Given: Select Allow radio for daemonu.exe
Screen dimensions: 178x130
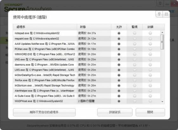Looking at the screenshot, I should [x=119, y=65].
